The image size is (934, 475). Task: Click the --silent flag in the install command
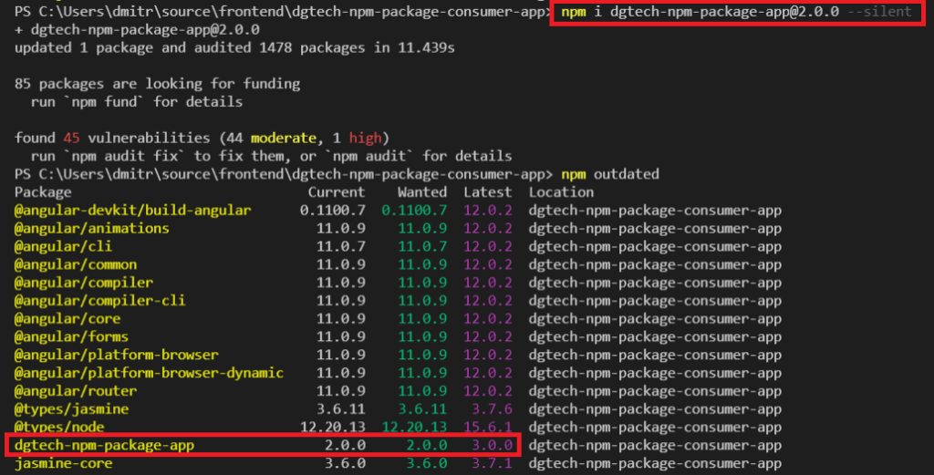click(879, 12)
